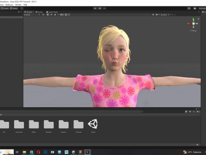Open the scene camera settings icon
The image size is (206, 155).
[x=157, y=15]
